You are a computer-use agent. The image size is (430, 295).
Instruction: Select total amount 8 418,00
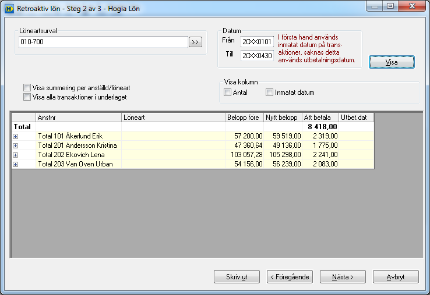click(x=320, y=126)
